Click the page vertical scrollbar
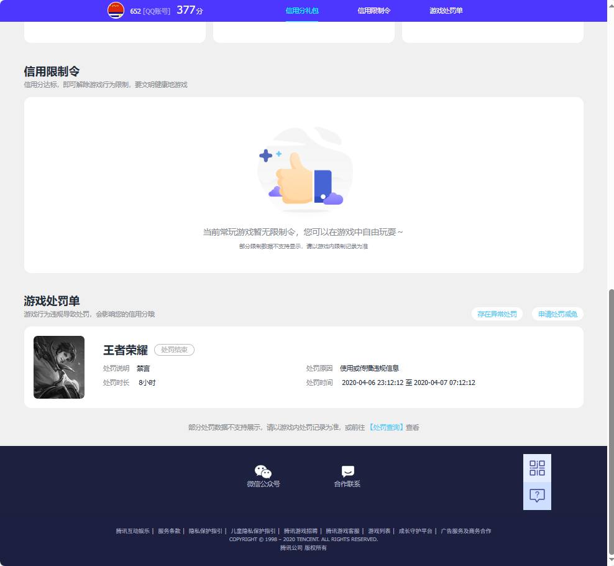The width and height of the screenshot is (614, 566). 610,421
